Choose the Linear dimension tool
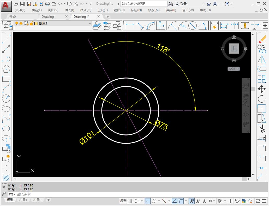The width and height of the screenshot is (269, 206). coord(130,26)
